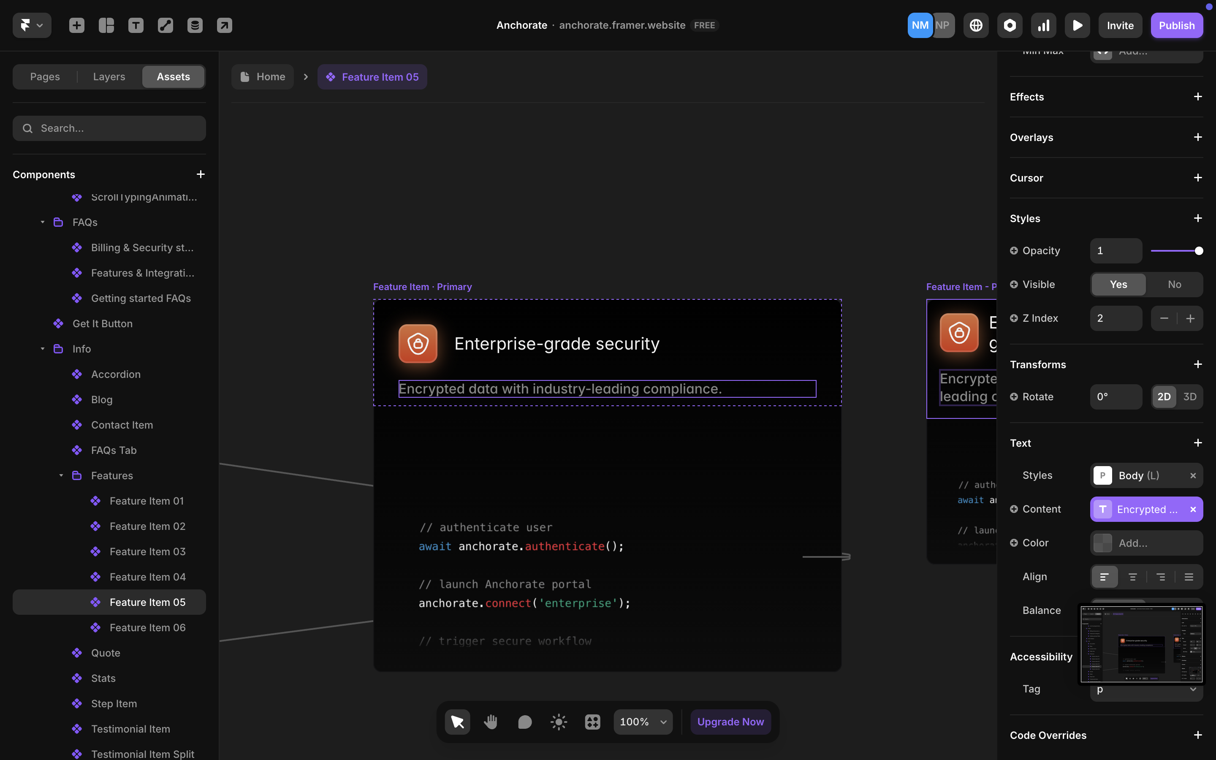1216x760 pixels.
Task: Choose center text alignment
Action: [1132, 576]
